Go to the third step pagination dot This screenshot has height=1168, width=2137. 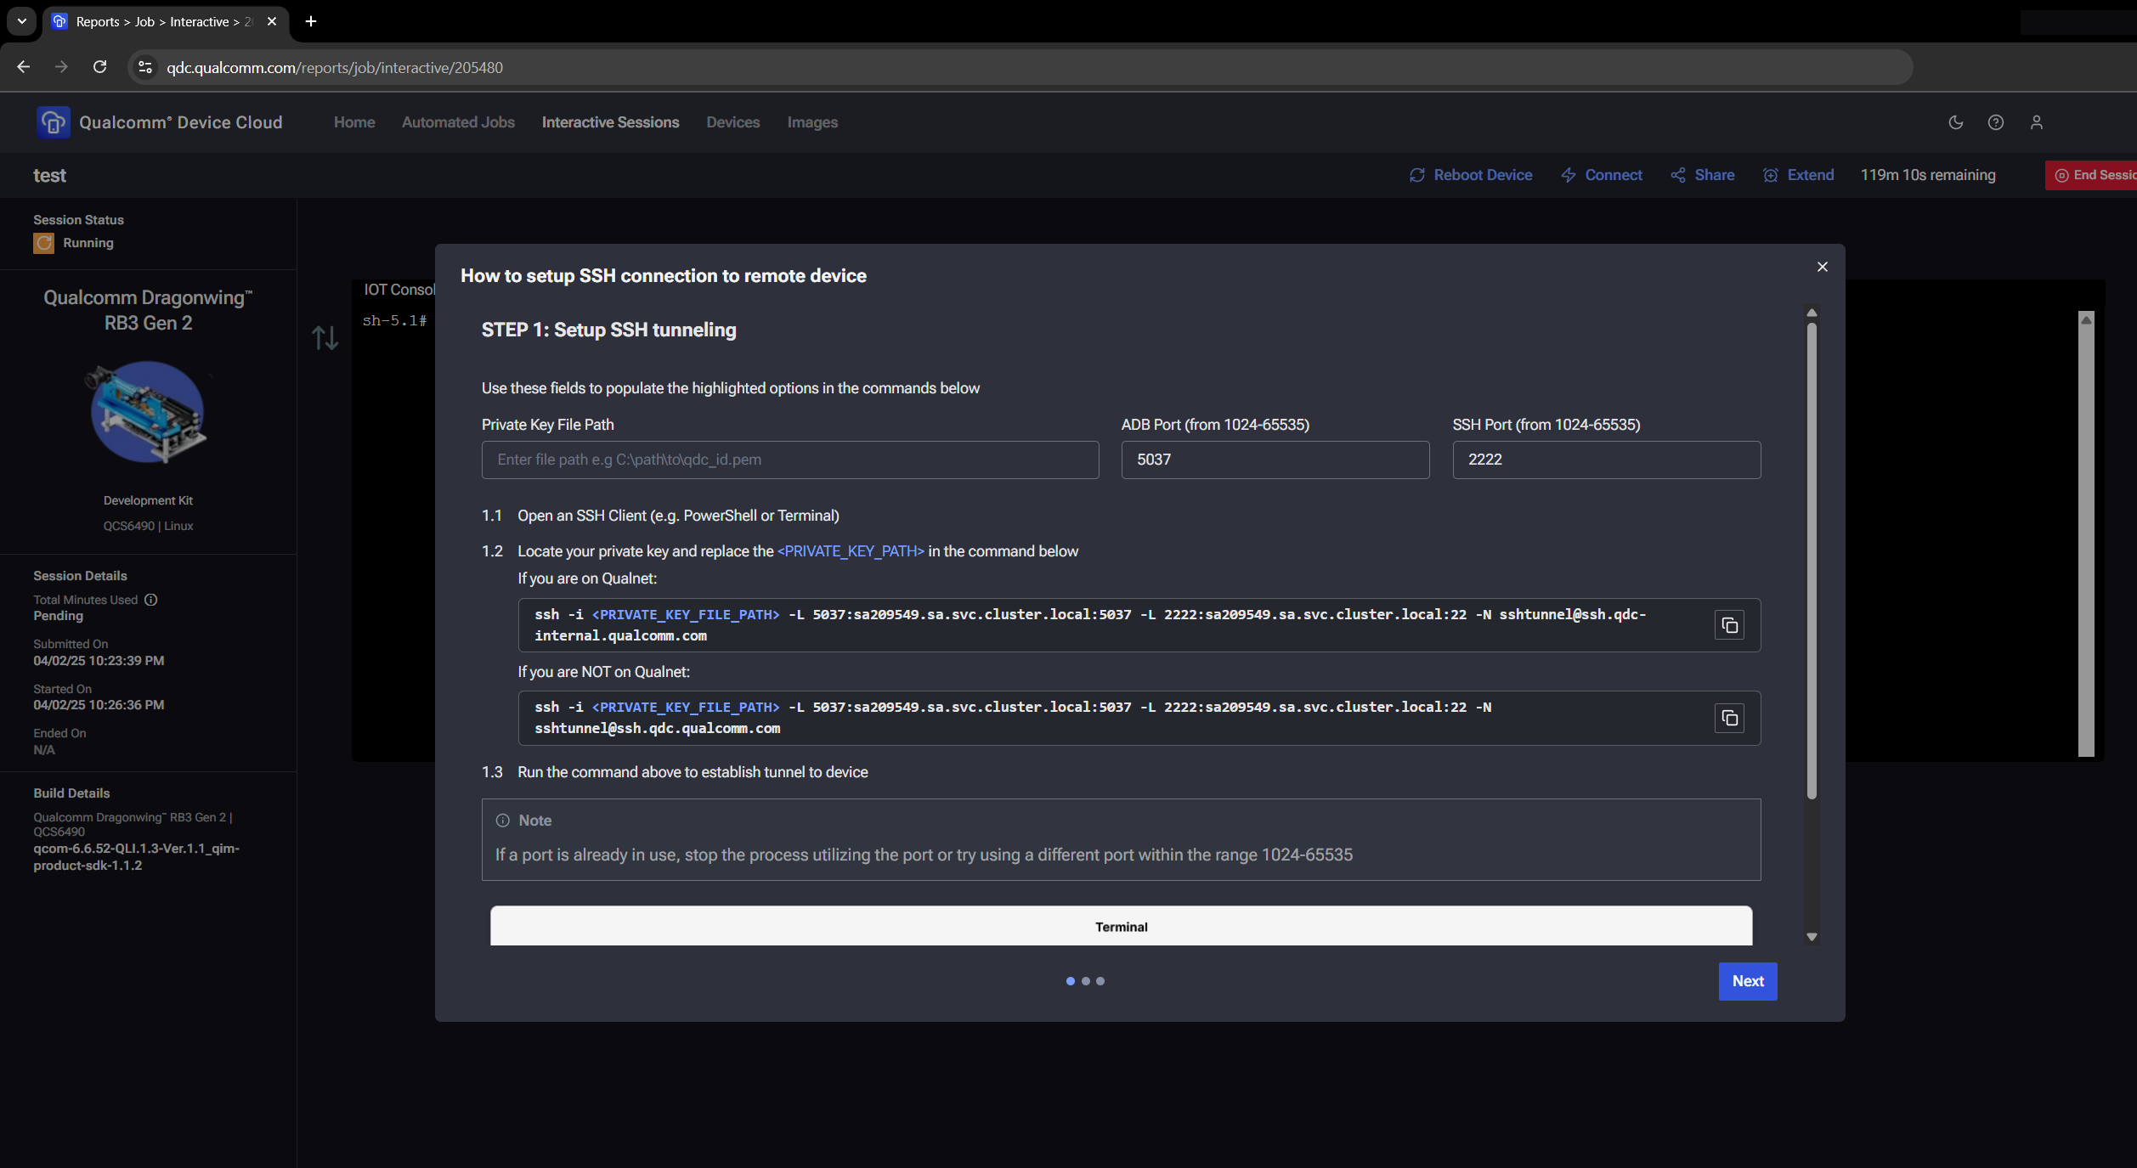point(1100,981)
